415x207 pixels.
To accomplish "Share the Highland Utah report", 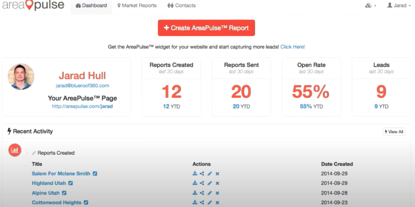I will point(202,183).
